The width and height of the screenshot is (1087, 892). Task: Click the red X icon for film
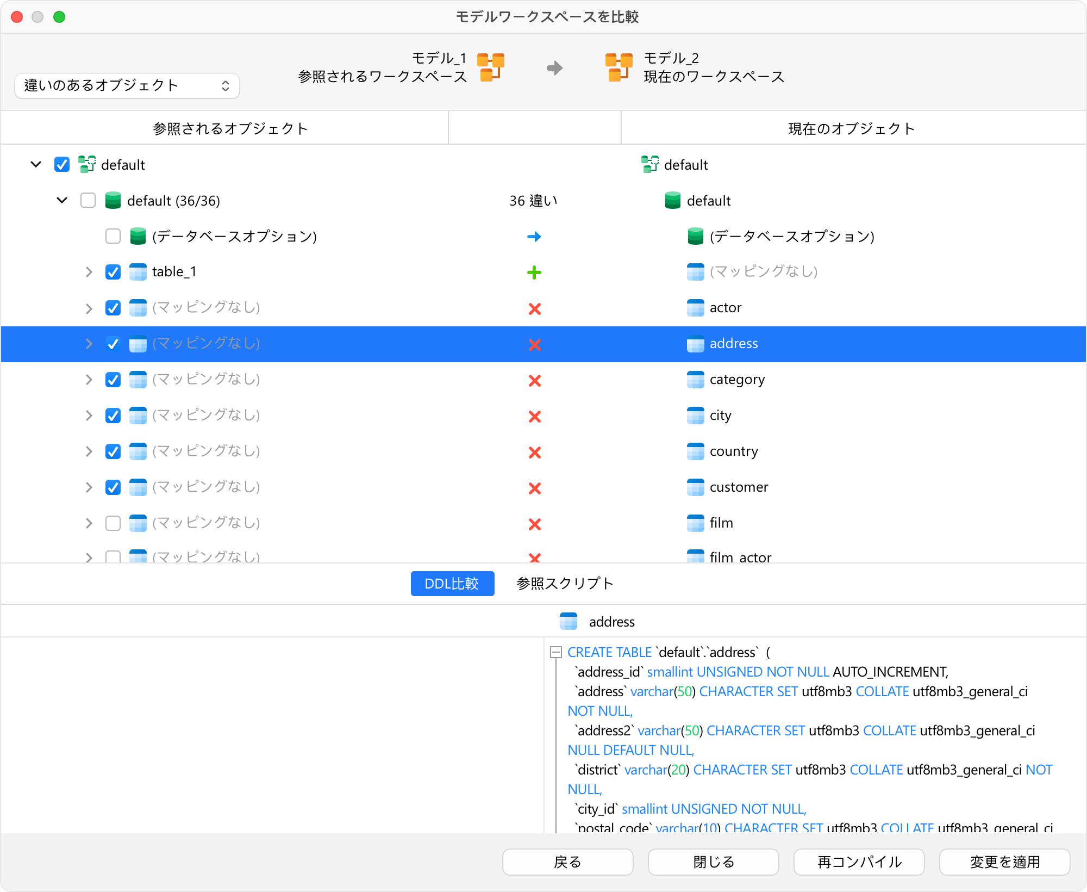click(x=535, y=524)
